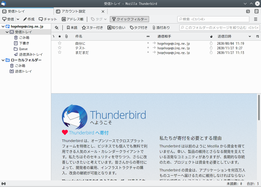Open the アドレス帳 address book
Image resolution: width=261 pixels, height=187 pixels.
coord(73,19)
